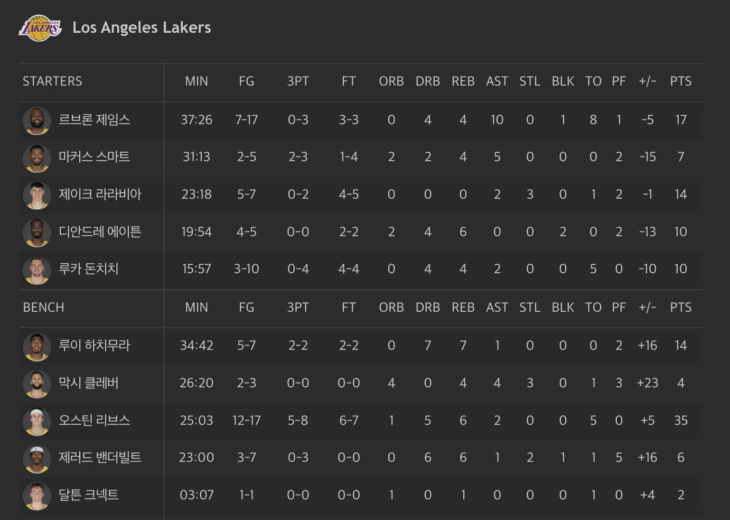Click 루카 돈치치's player headshot
Screen dimensions: 730x520
[x=37, y=270]
